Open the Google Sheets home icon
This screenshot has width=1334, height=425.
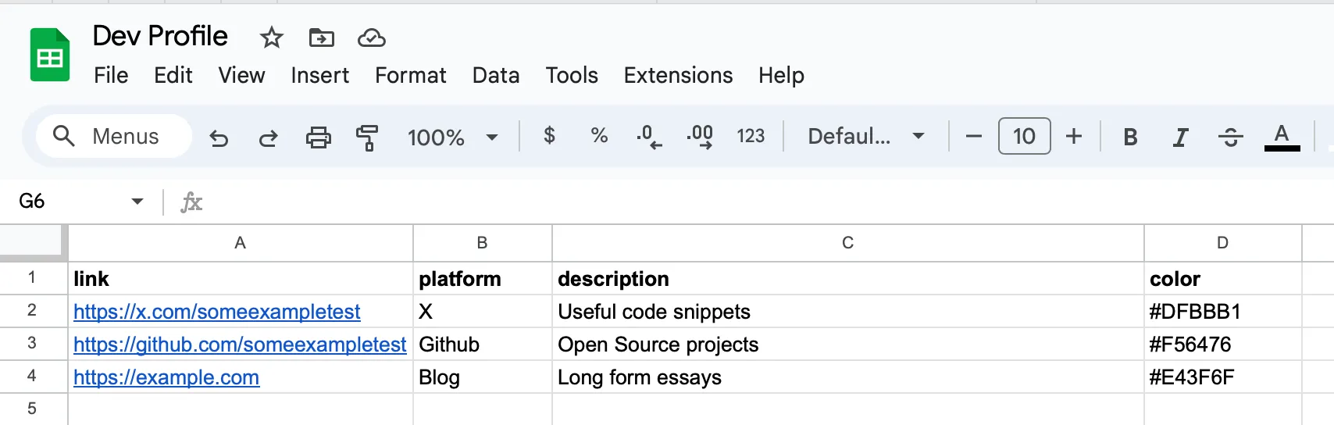50,55
